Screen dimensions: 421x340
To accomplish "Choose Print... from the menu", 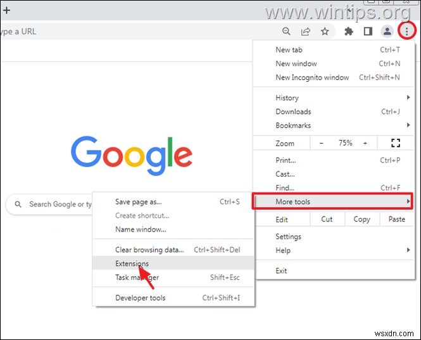I will [334, 160].
